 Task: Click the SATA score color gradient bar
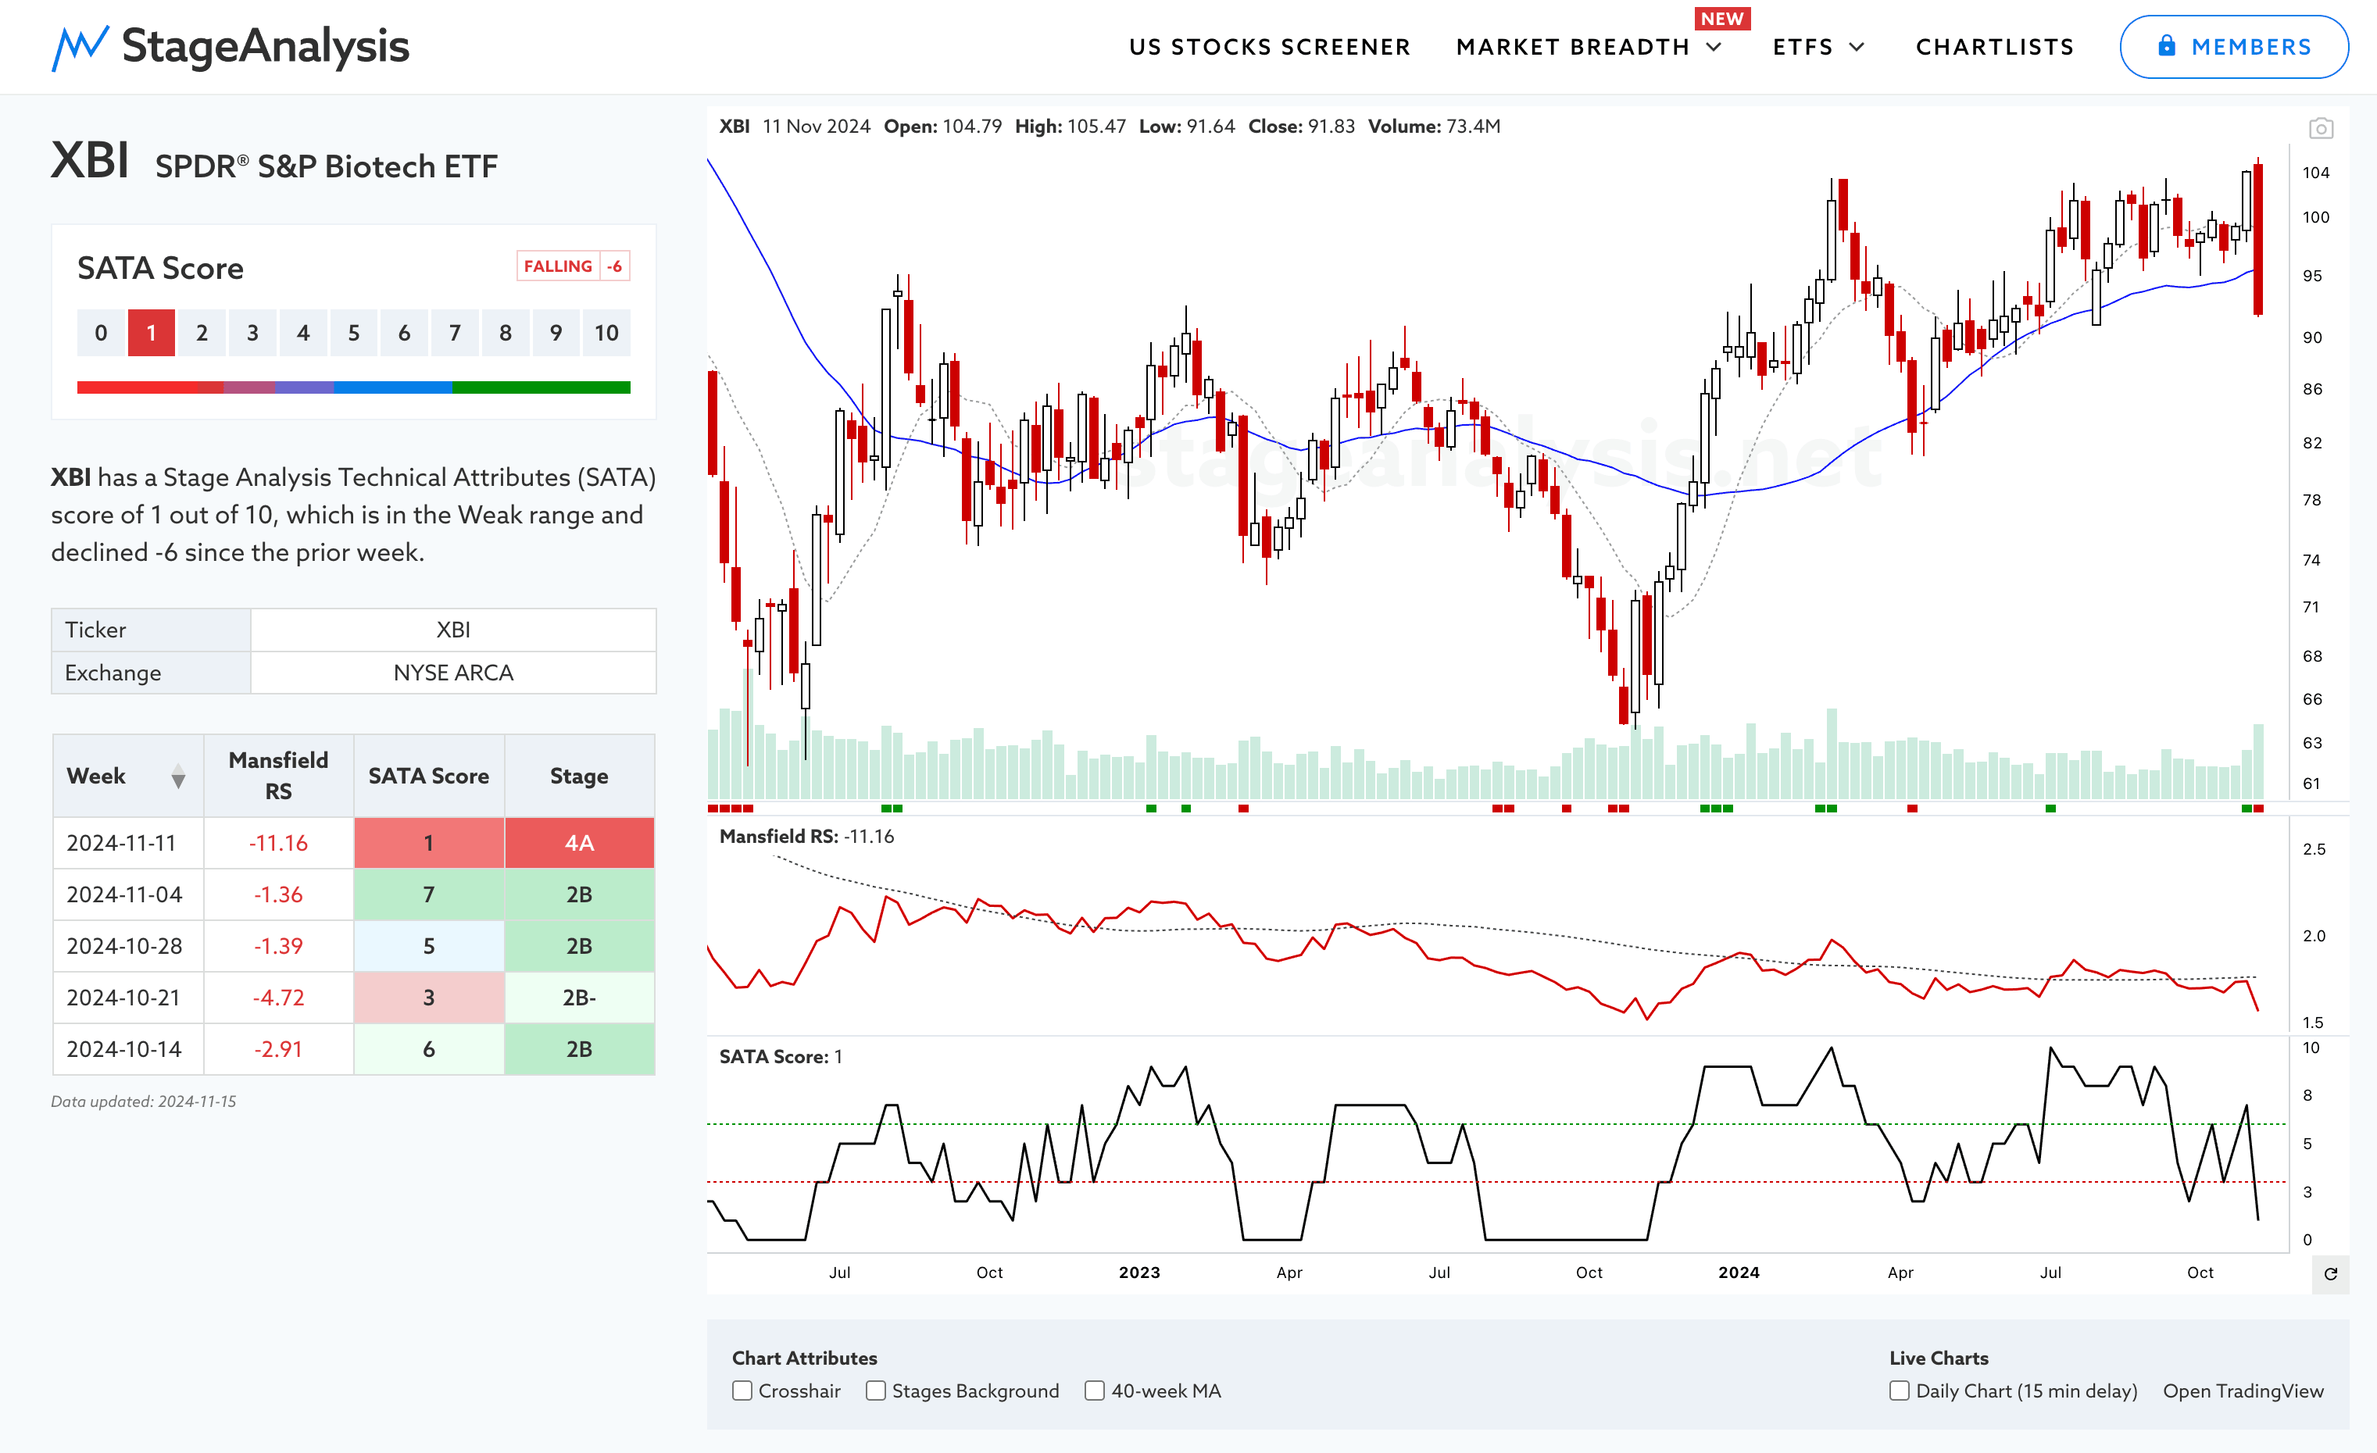pos(353,387)
